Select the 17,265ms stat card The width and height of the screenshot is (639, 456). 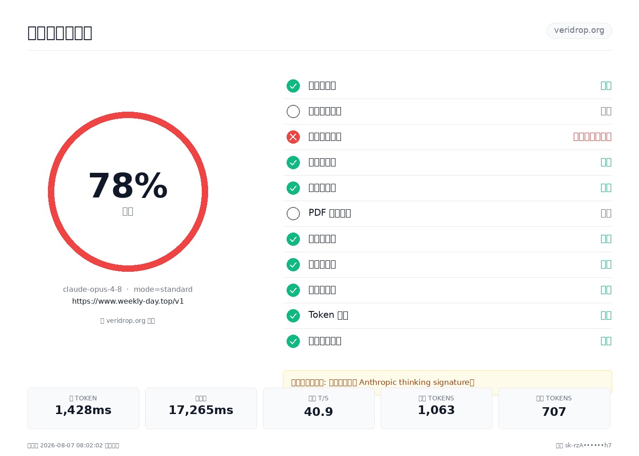[201, 408]
